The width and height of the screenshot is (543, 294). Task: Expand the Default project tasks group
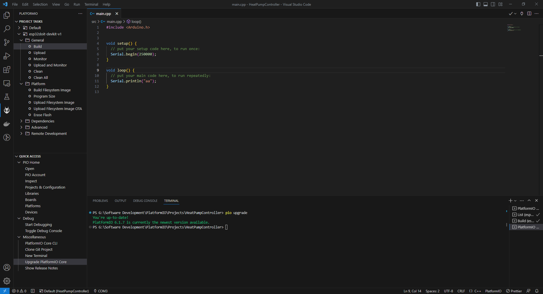click(19, 27)
